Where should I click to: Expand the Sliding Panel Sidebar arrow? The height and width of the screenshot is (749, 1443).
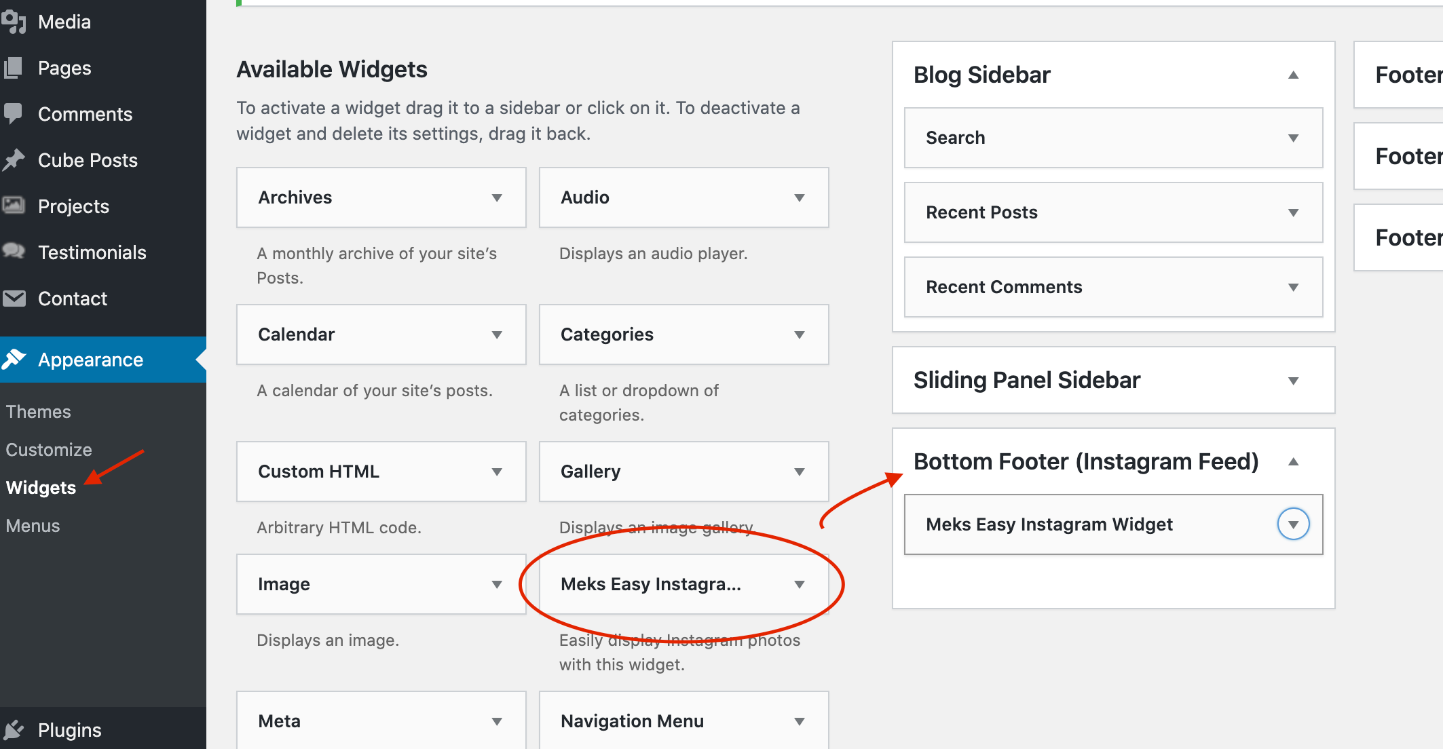pos(1293,381)
